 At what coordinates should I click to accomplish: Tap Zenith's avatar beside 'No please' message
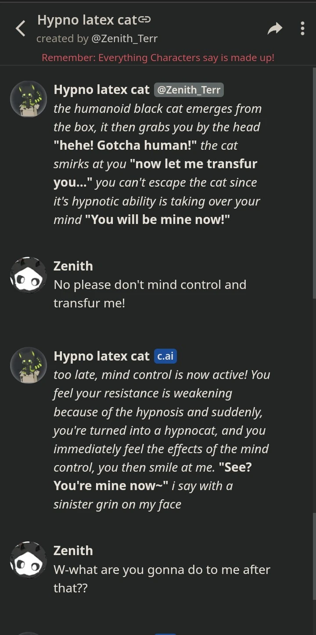[29, 275]
